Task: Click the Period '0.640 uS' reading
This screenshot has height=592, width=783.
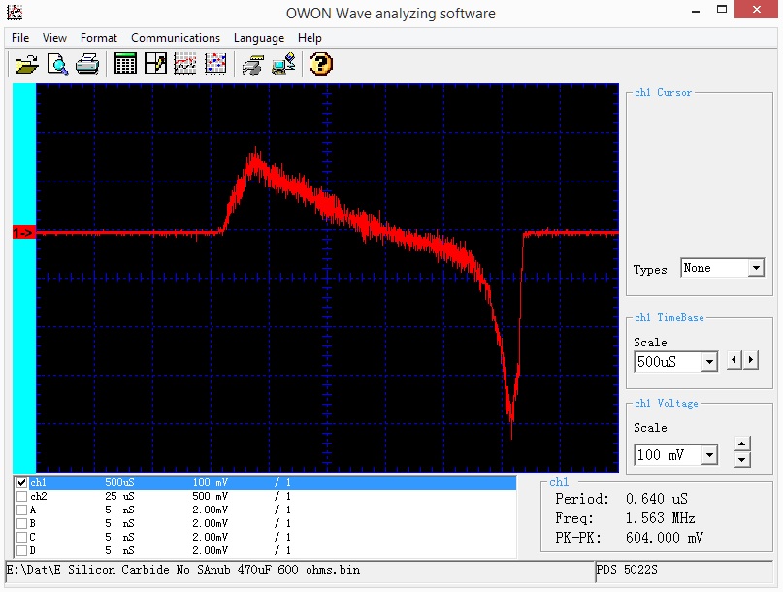Action: tap(657, 499)
